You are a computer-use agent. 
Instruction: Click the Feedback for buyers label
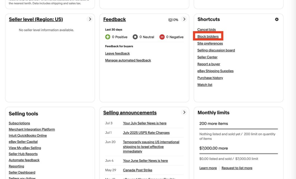[119, 46]
